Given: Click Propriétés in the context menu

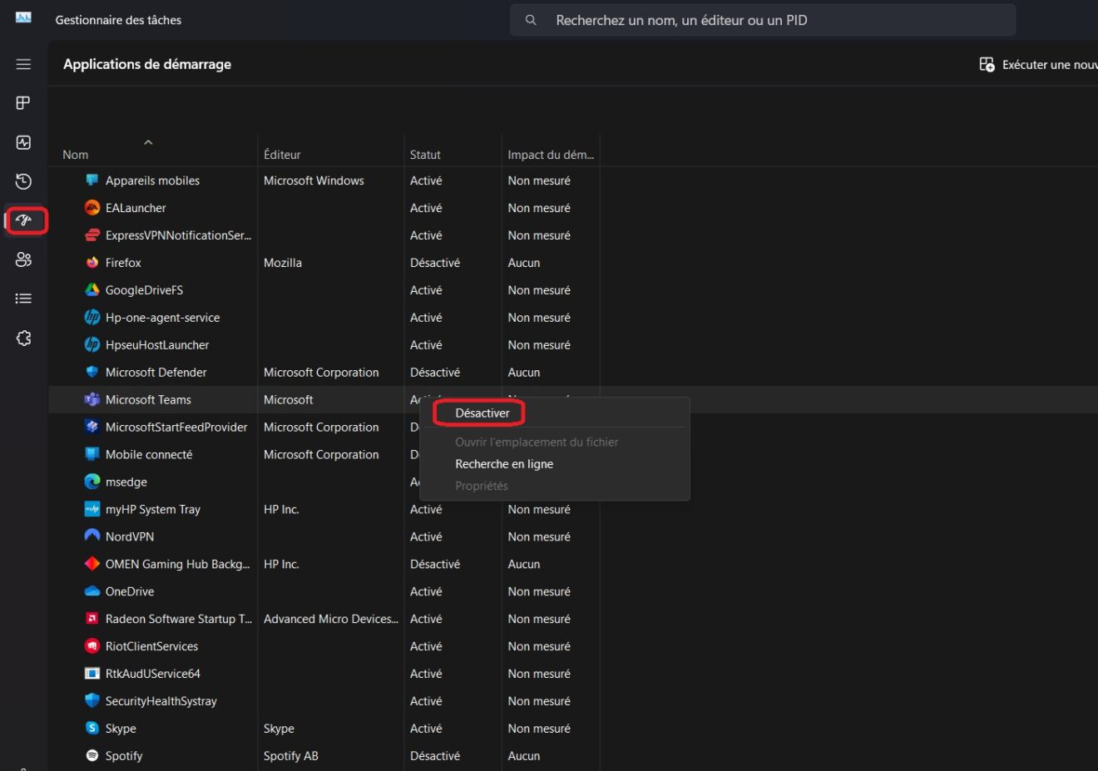Looking at the screenshot, I should pos(482,486).
